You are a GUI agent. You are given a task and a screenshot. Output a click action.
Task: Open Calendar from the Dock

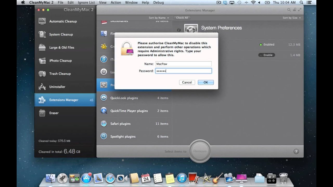click(146, 178)
